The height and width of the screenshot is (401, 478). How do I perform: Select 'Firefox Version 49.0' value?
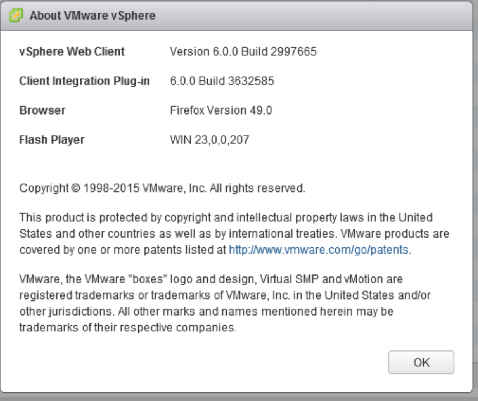(221, 110)
